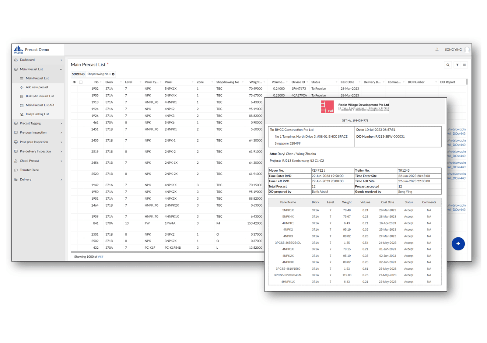Click shopdrawing cell R4

tap(218, 223)
